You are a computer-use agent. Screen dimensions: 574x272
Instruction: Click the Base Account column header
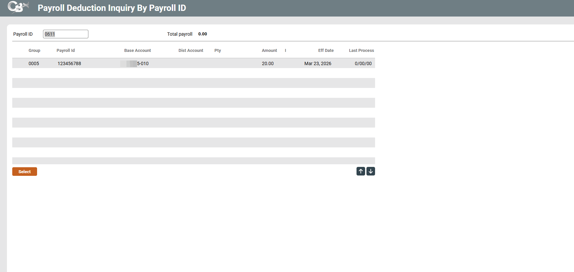click(x=137, y=51)
